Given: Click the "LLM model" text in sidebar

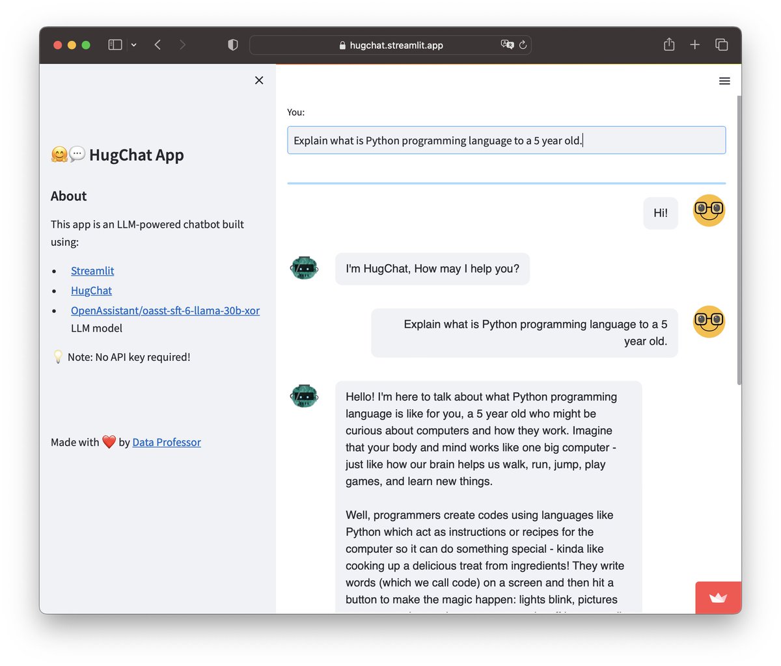Looking at the screenshot, I should [96, 328].
